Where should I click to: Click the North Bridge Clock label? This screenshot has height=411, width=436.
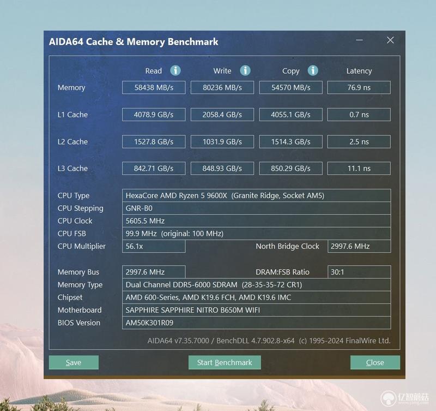(x=288, y=246)
